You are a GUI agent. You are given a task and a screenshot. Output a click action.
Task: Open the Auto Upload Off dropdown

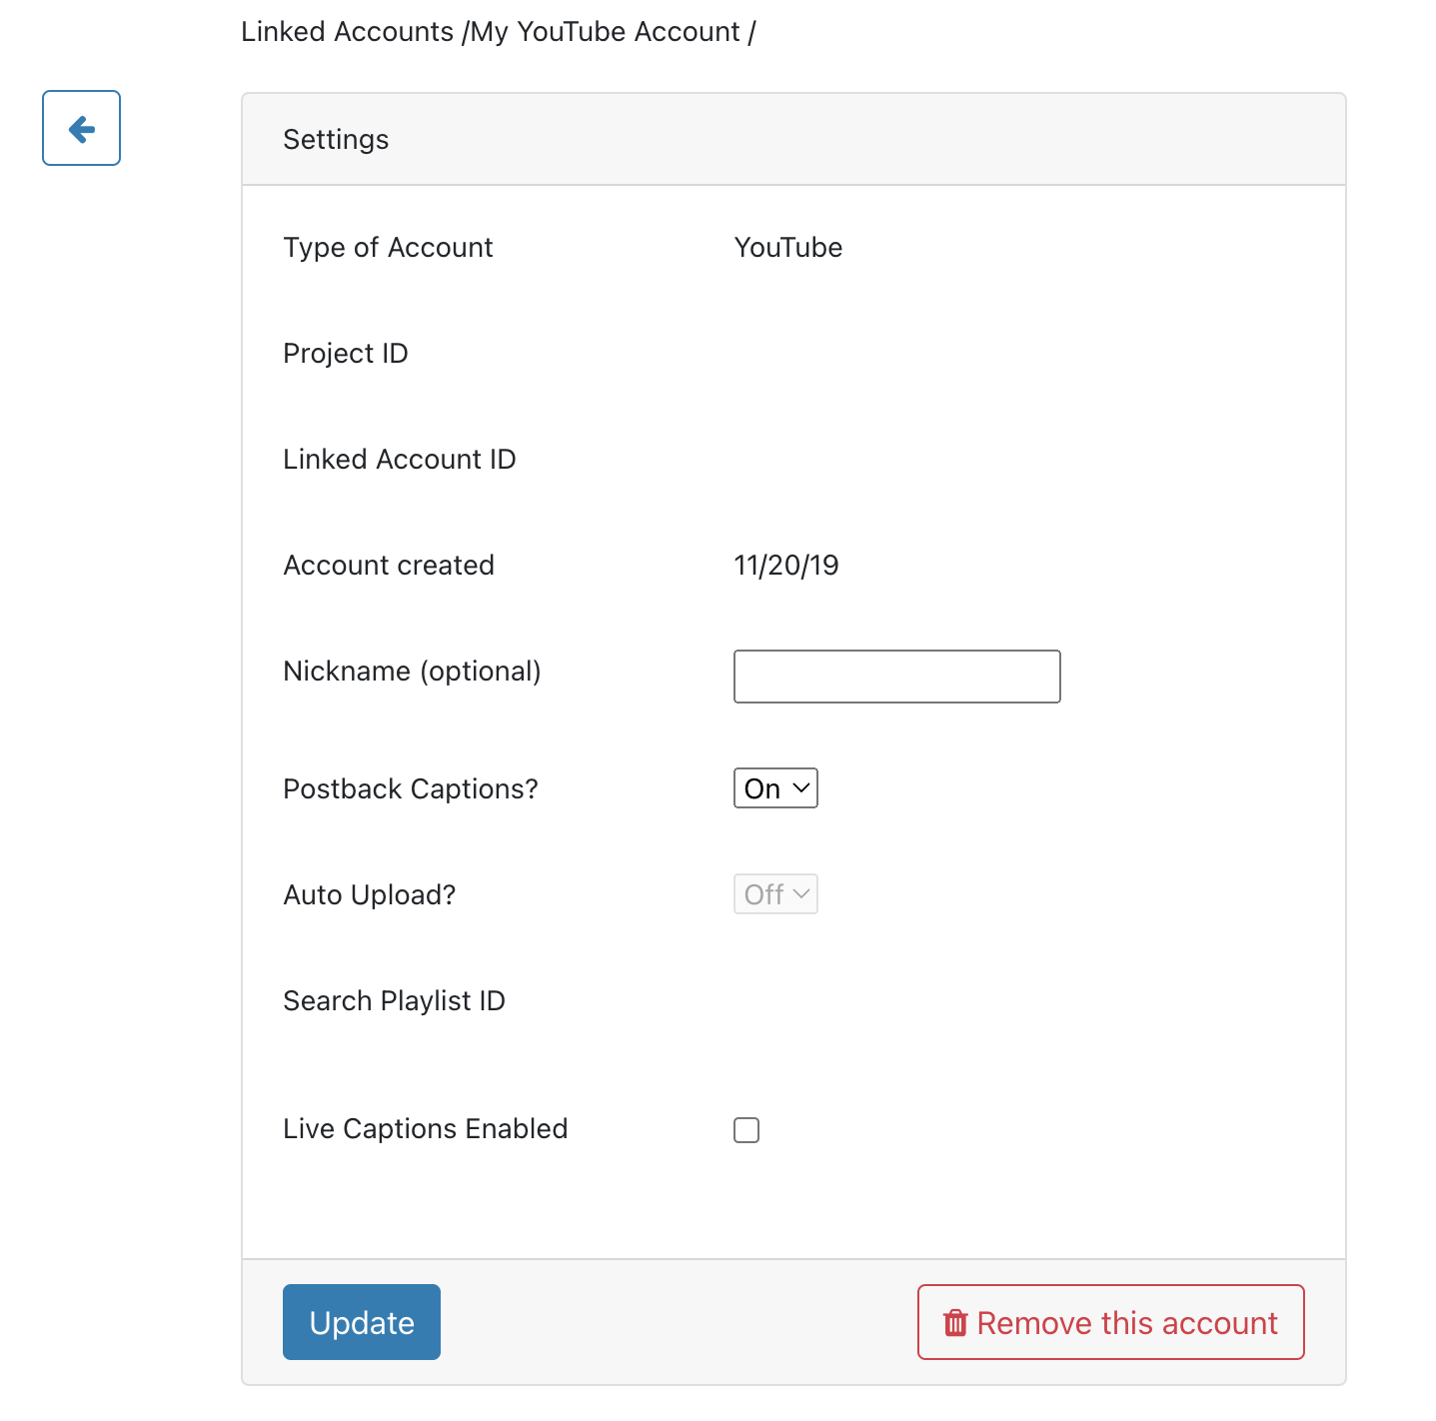click(x=775, y=894)
